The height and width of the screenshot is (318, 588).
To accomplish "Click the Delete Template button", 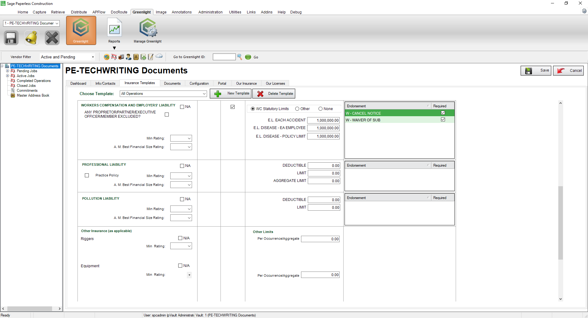I will (x=274, y=94).
